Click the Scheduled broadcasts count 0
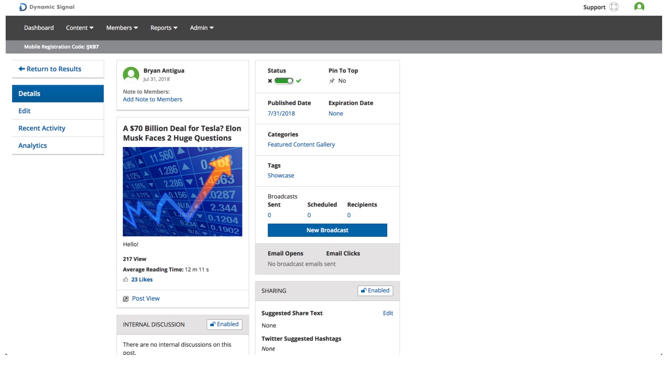 [x=309, y=215]
